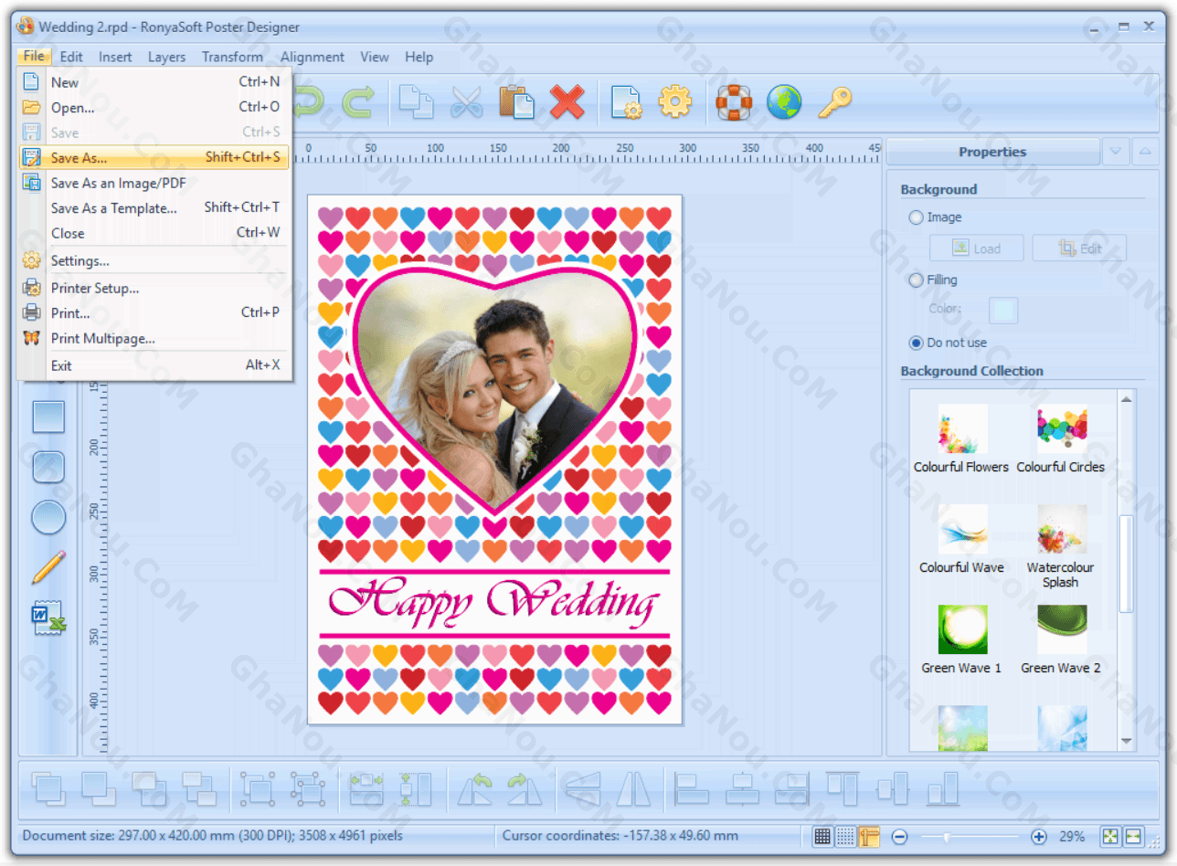This screenshot has height=866, width=1177.
Task: Click the Properties header button
Action: [993, 152]
